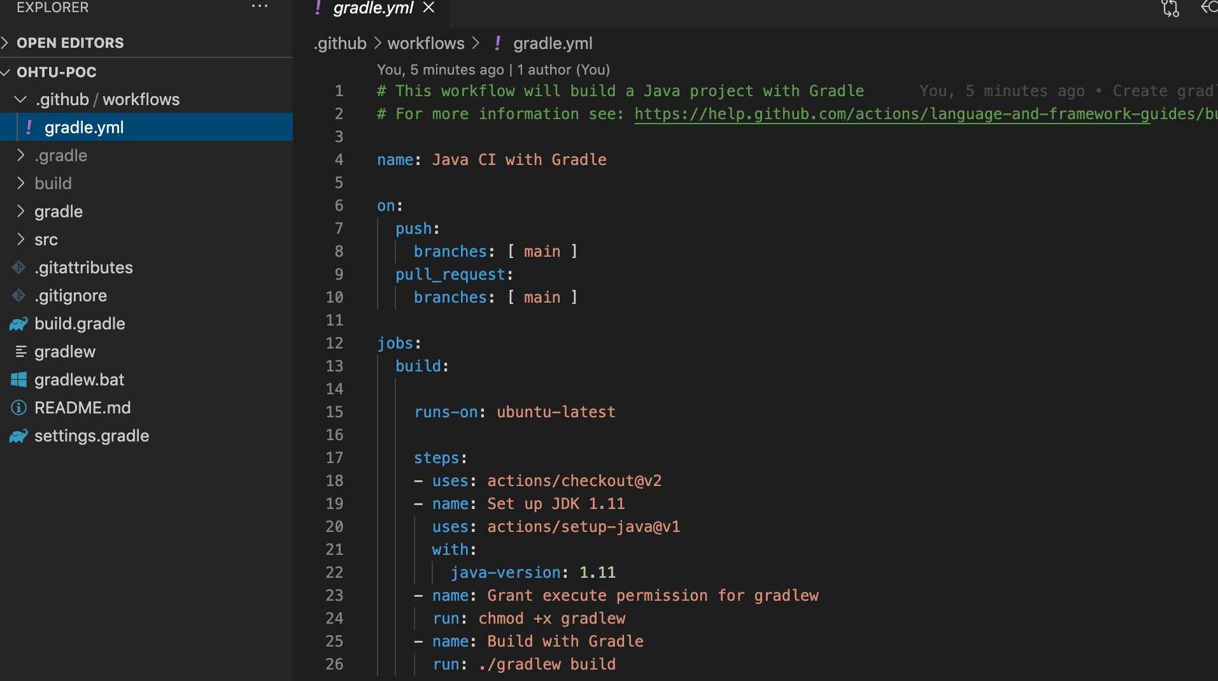1218x681 pixels.
Task: Click "Set up JDK 1.11" text
Action: (556, 504)
